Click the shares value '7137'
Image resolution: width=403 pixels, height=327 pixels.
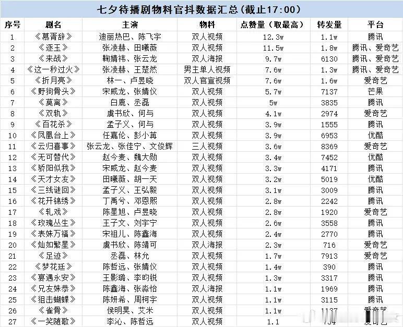(x=329, y=92)
